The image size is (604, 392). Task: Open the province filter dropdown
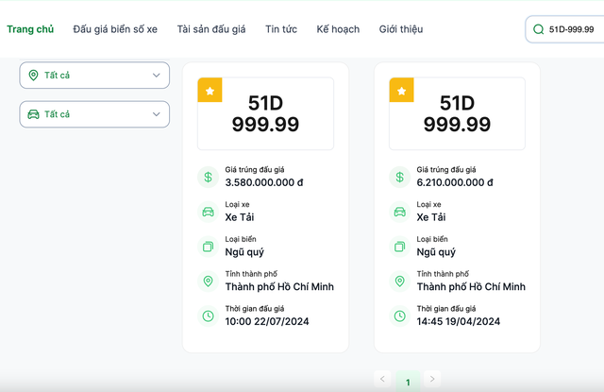[94, 76]
